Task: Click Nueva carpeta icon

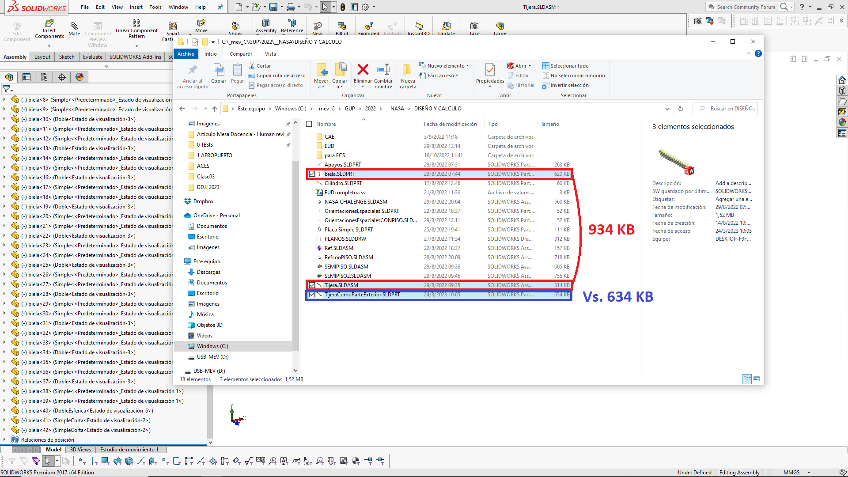Action: pos(408,70)
